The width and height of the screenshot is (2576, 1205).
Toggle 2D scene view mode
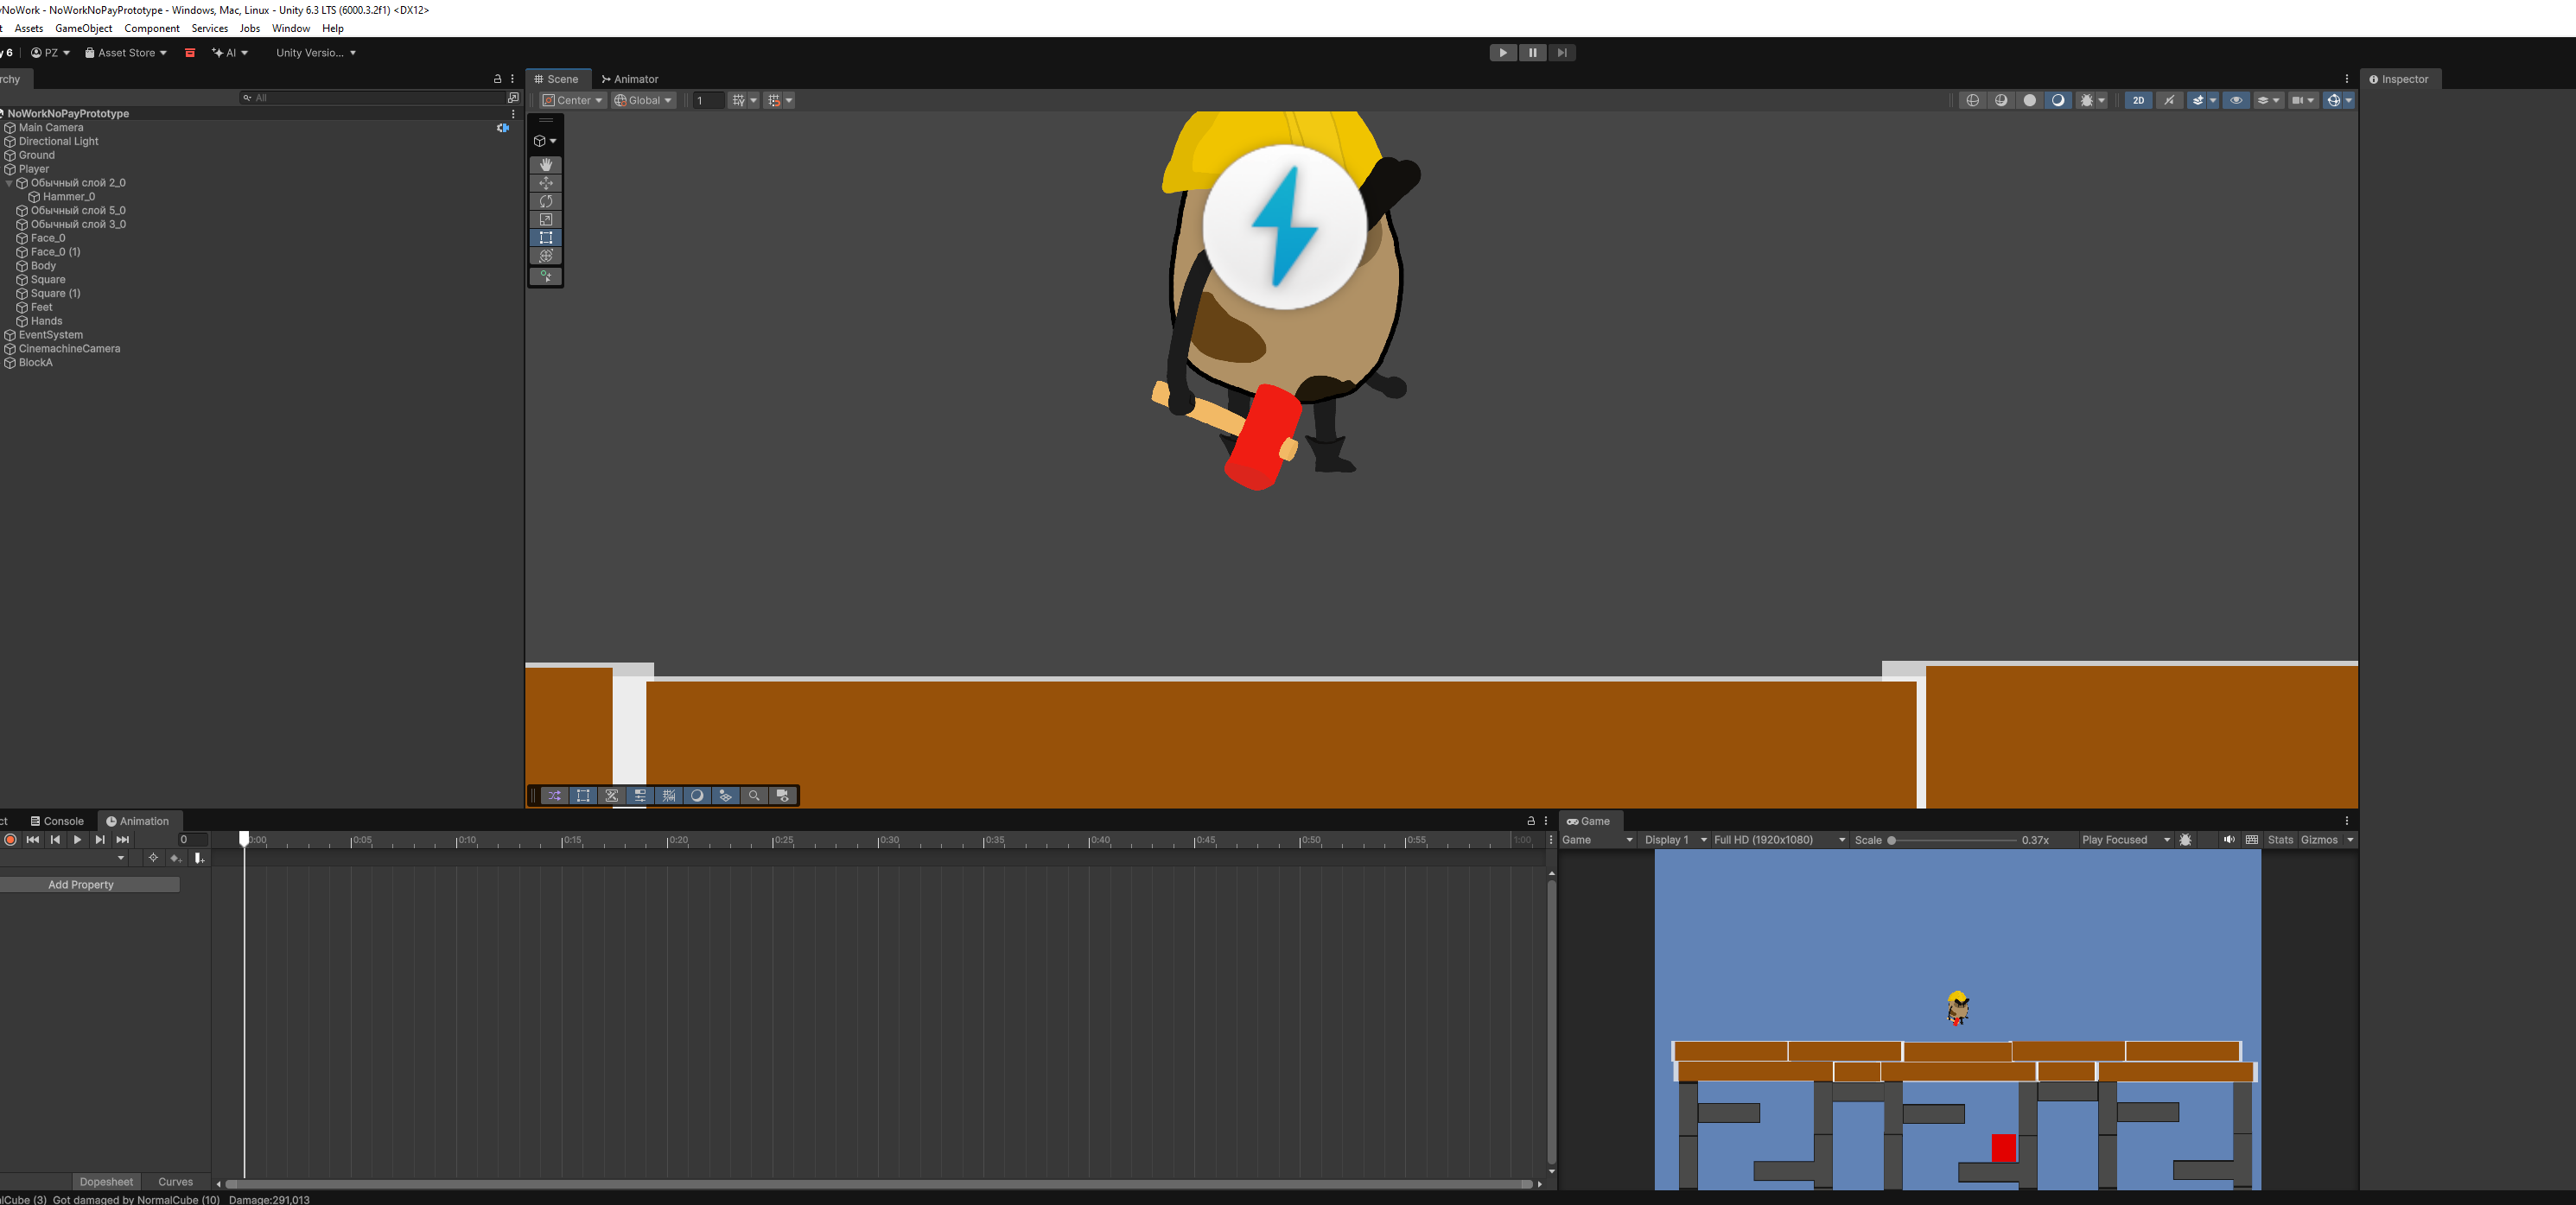tap(2137, 100)
